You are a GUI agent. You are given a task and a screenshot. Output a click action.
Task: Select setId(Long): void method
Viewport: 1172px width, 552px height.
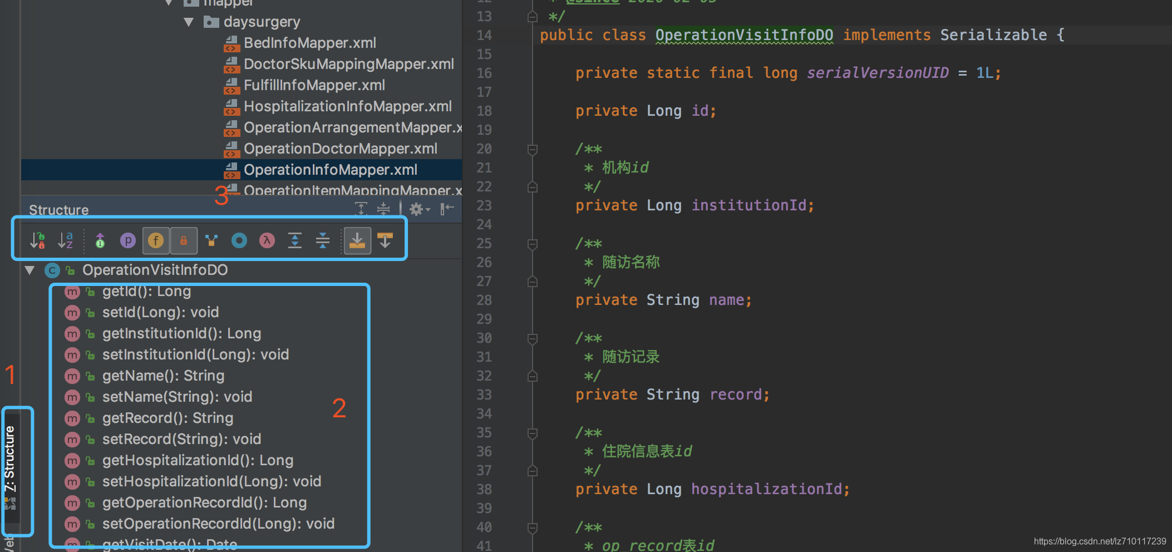click(x=160, y=312)
